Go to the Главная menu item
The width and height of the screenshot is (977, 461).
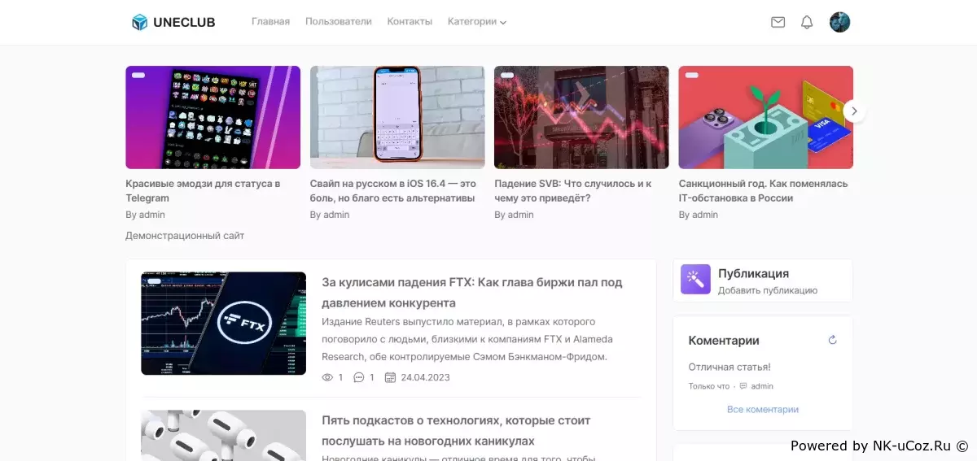(270, 22)
